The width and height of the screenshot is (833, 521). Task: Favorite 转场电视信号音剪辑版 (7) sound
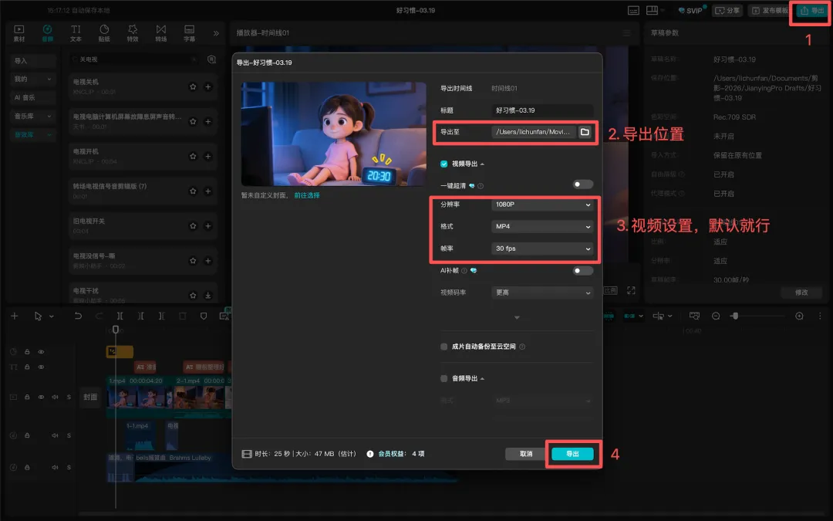click(193, 191)
